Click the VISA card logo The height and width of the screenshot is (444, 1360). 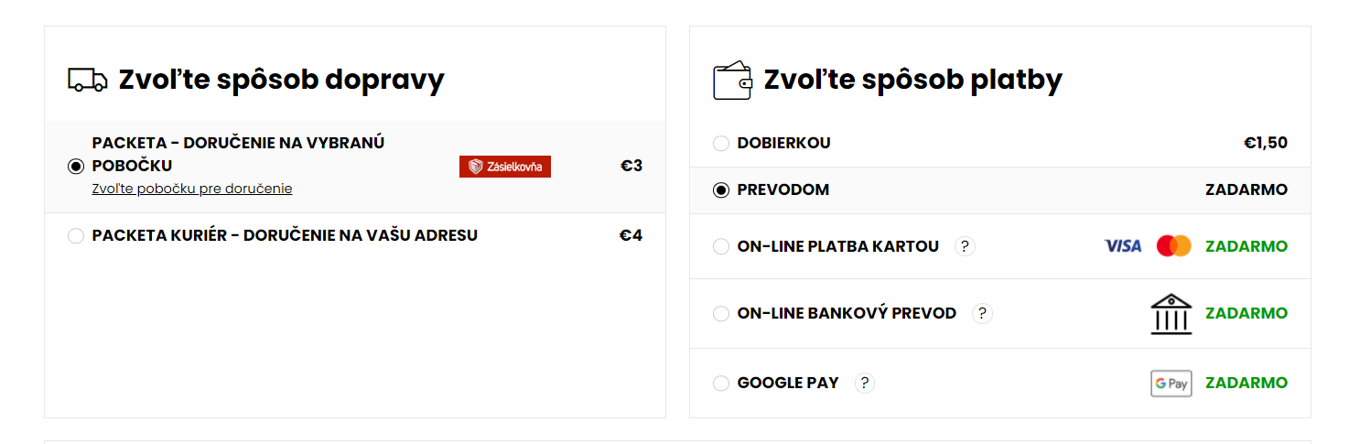click(x=1123, y=246)
